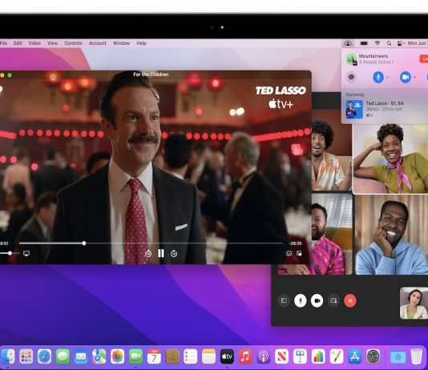Open Notes from the Dock
The width and height of the screenshot is (428, 370).
209,356
